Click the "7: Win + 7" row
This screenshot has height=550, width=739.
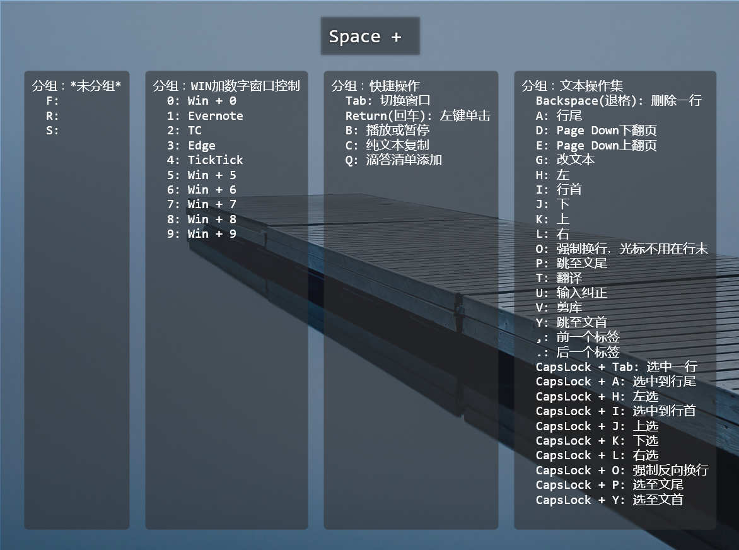point(202,204)
